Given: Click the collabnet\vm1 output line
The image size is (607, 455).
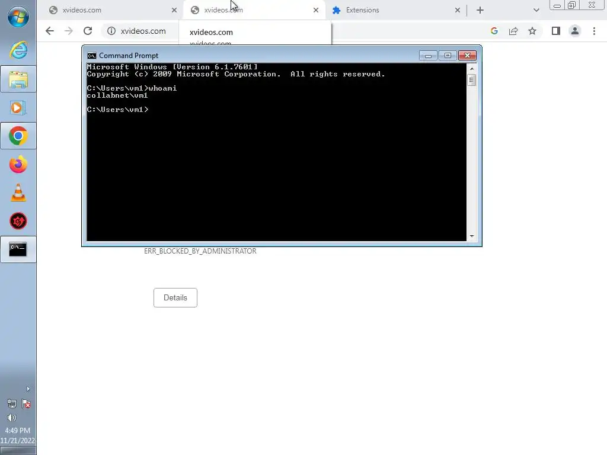Looking at the screenshot, I should tap(117, 95).
